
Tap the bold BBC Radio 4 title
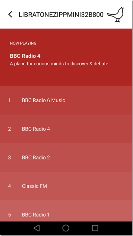tap(25, 56)
